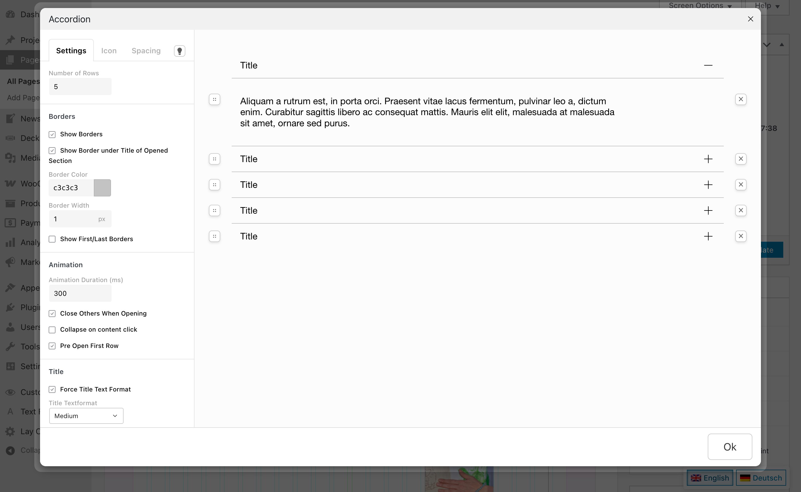Image resolution: width=801 pixels, height=492 pixels.
Task: Remove the second Title row
Action: [741, 159]
